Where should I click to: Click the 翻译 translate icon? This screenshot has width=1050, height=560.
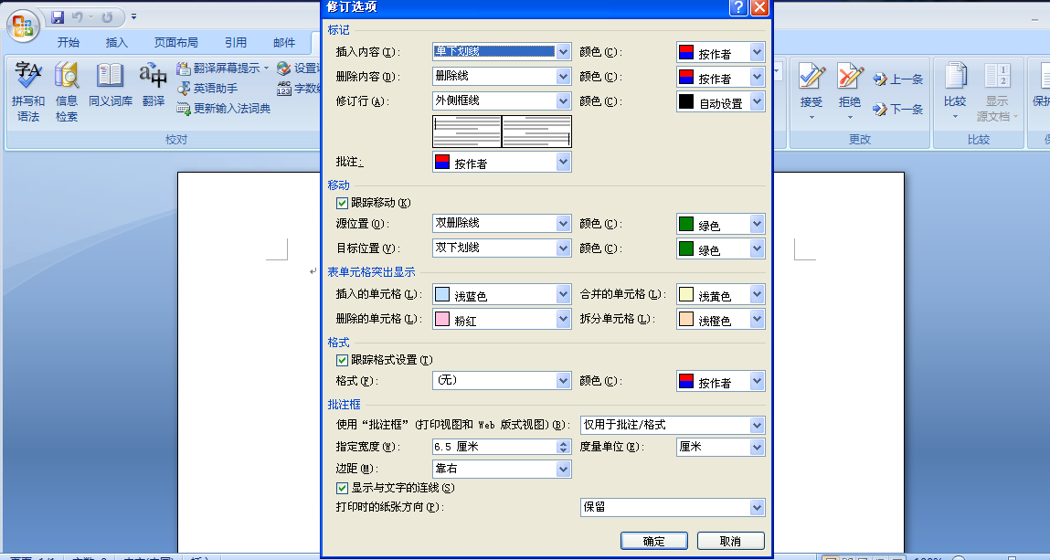154,85
